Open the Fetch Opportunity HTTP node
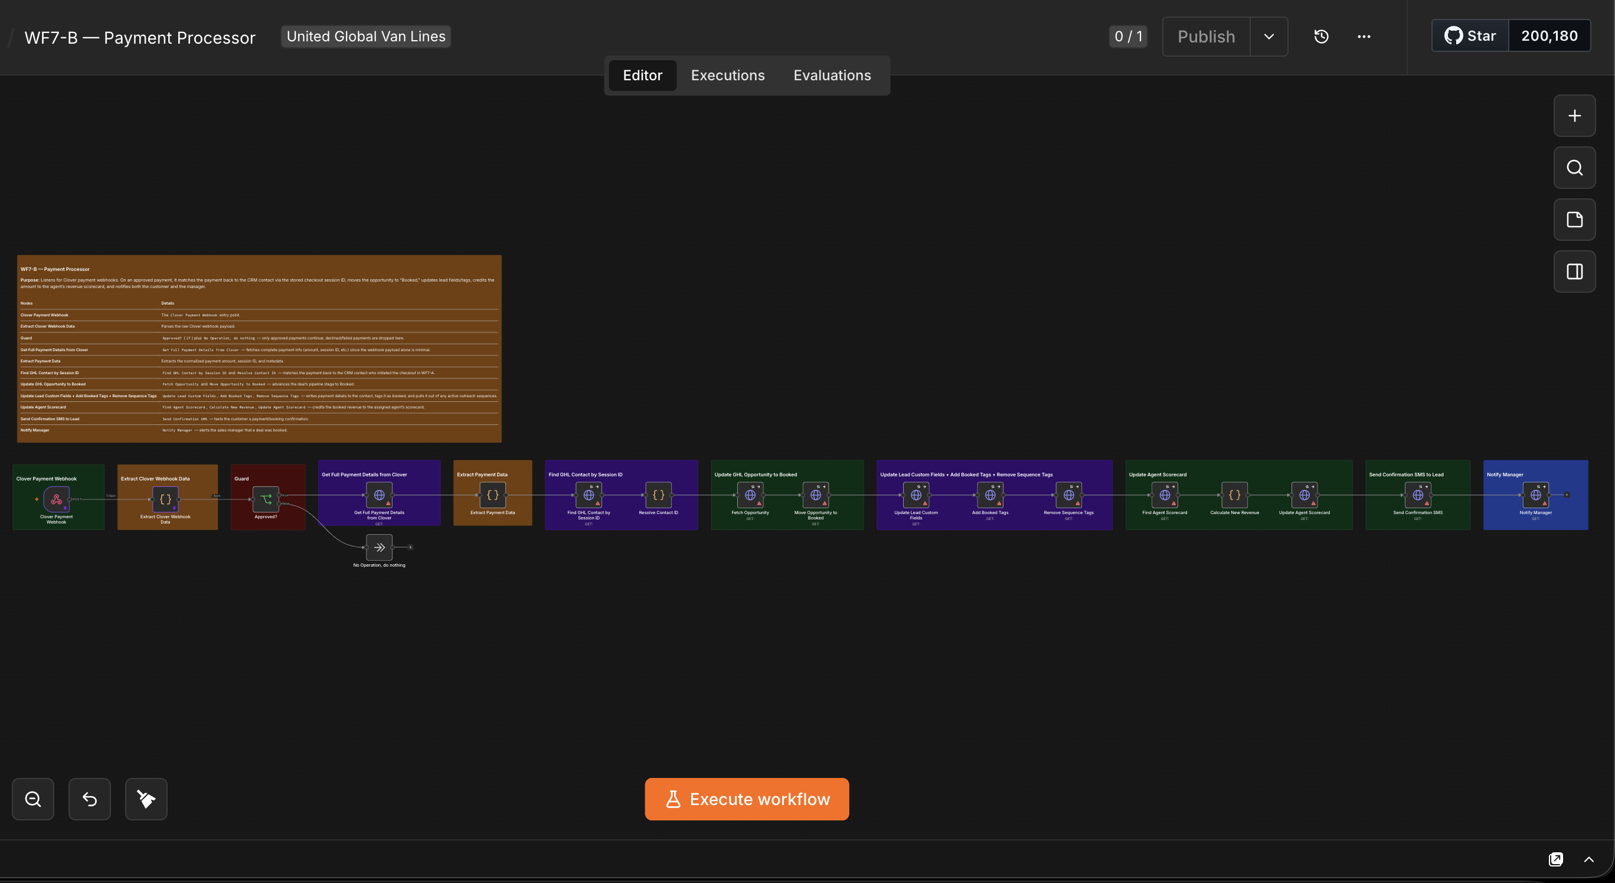The height and width of the screenshot is (883, 1615). [750, 495]
